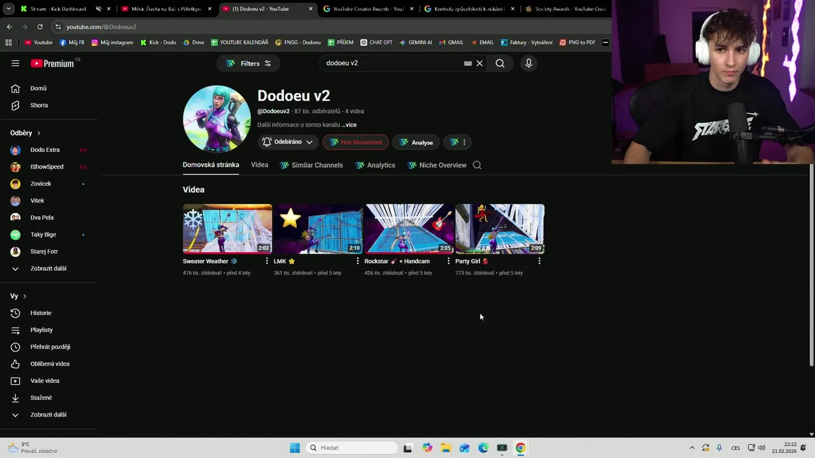Open the on-screen keyboard icon in search
Image resolution: width=815 pixels, height=458 pixels.
pyautogui.click(x=468, y=63)
